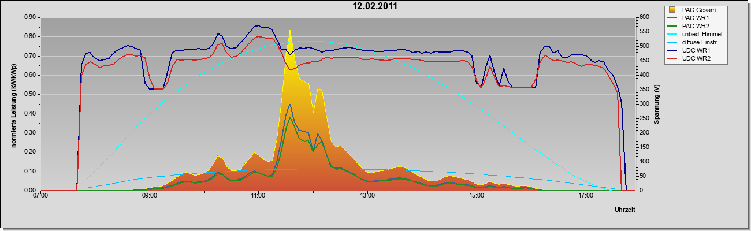Click the chart title 12.02.2011
Image resolution: width=751 pixels, height=231 pixels.
(375, 6)
